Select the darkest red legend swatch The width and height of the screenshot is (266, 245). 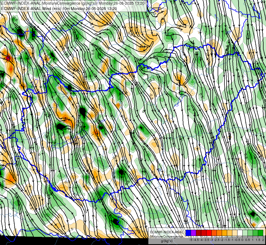[199, 233]
